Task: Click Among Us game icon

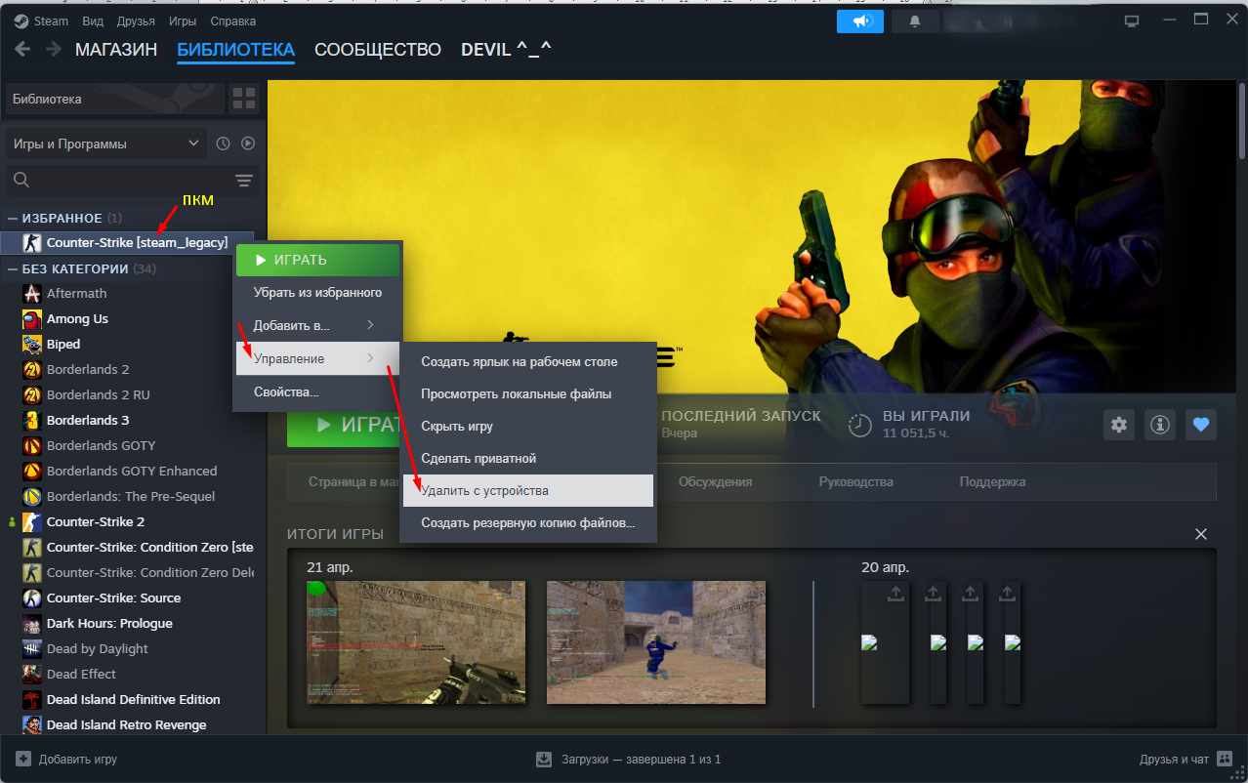Action: point(32,318)
